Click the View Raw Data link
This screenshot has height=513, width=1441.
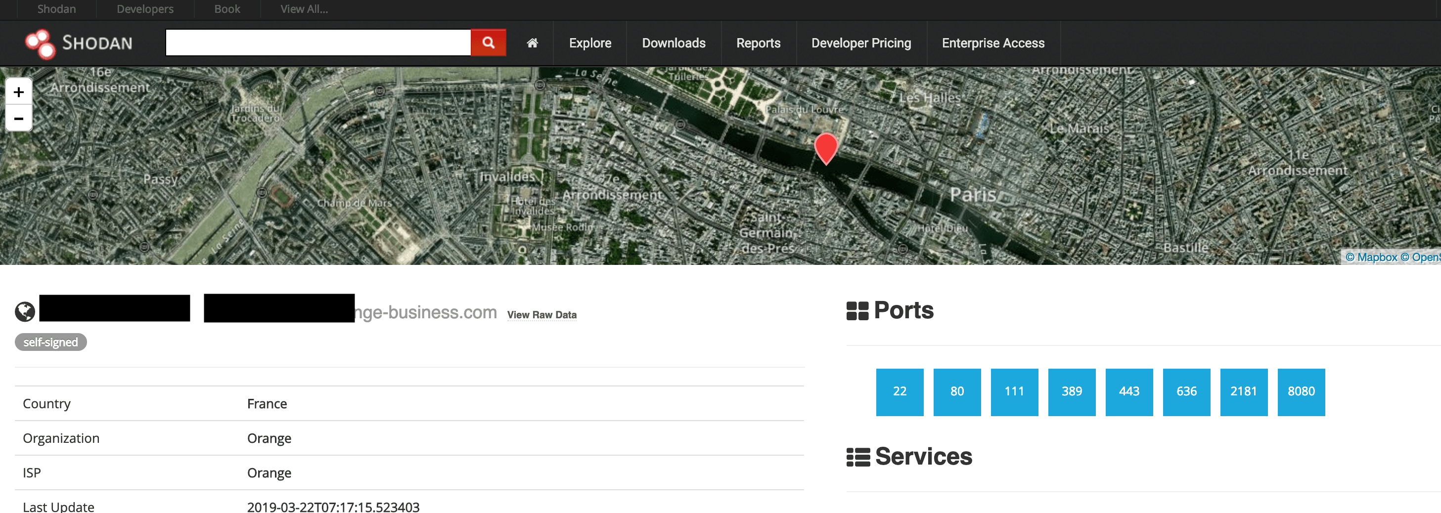[541, 315]
